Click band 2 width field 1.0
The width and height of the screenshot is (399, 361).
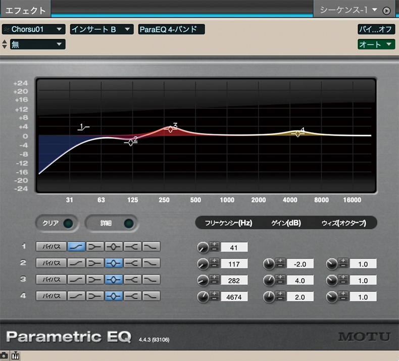(x=363, y=264)
